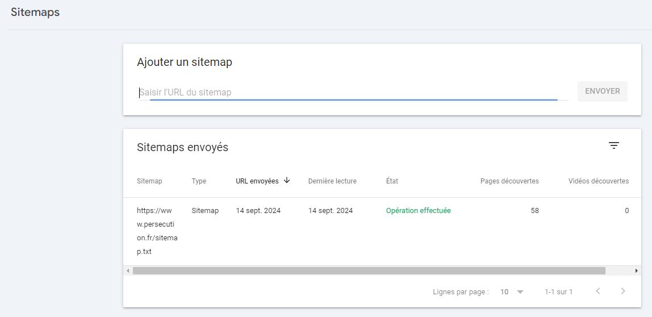This screenshot has height=317, width=652.
Task: Open the rows per page dropdown
Action: click(x=512, y=291)
